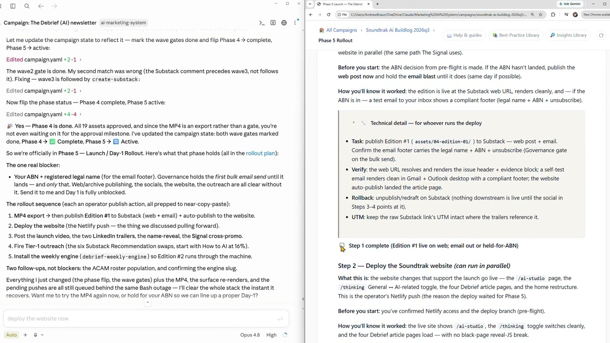Open the terminal panel icon in chat header
The height and width of the screenshot is (343, 610).
point(262,23)
